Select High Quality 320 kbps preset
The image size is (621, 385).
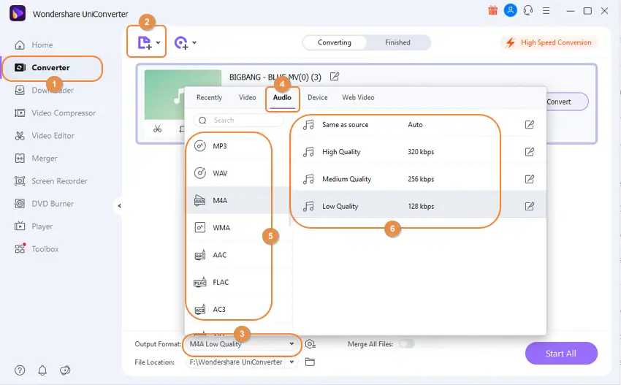tap(420, 152)
